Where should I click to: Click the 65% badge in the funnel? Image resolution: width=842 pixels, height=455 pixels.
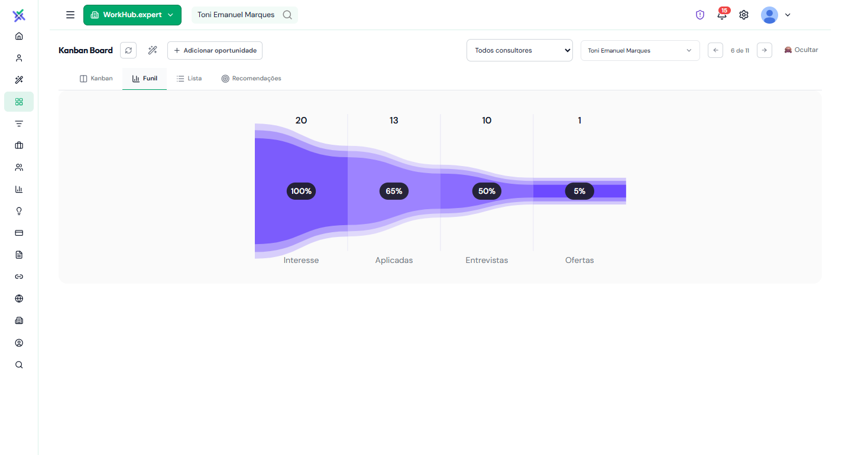tap(394, 191)
